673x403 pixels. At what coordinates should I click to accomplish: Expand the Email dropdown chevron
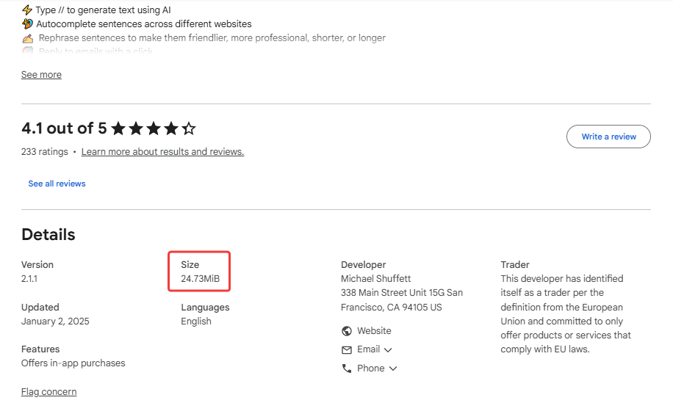[388, 350]
